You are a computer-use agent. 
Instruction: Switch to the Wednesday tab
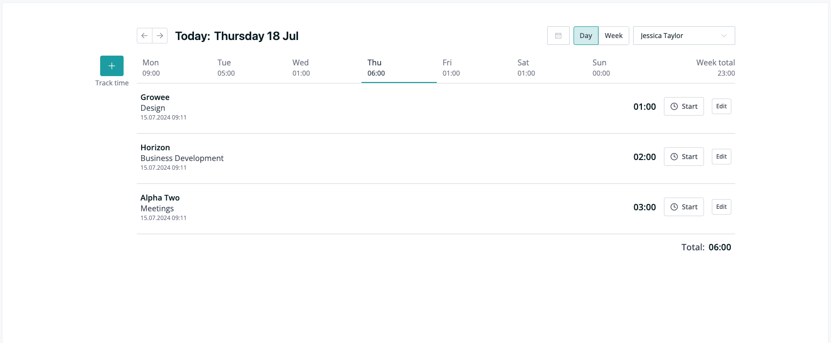[300, 67]
